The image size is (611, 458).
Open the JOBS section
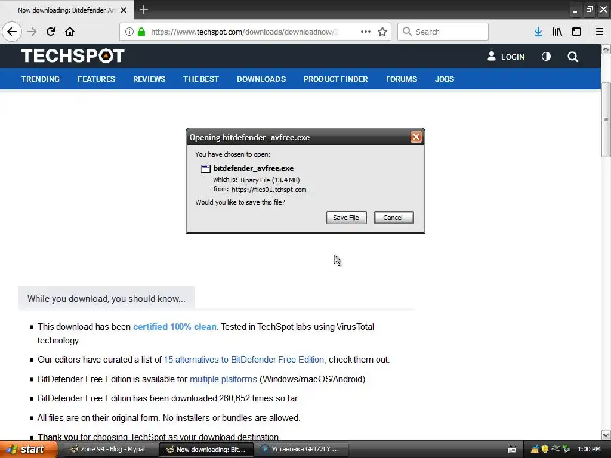click(x=444, y=79)
